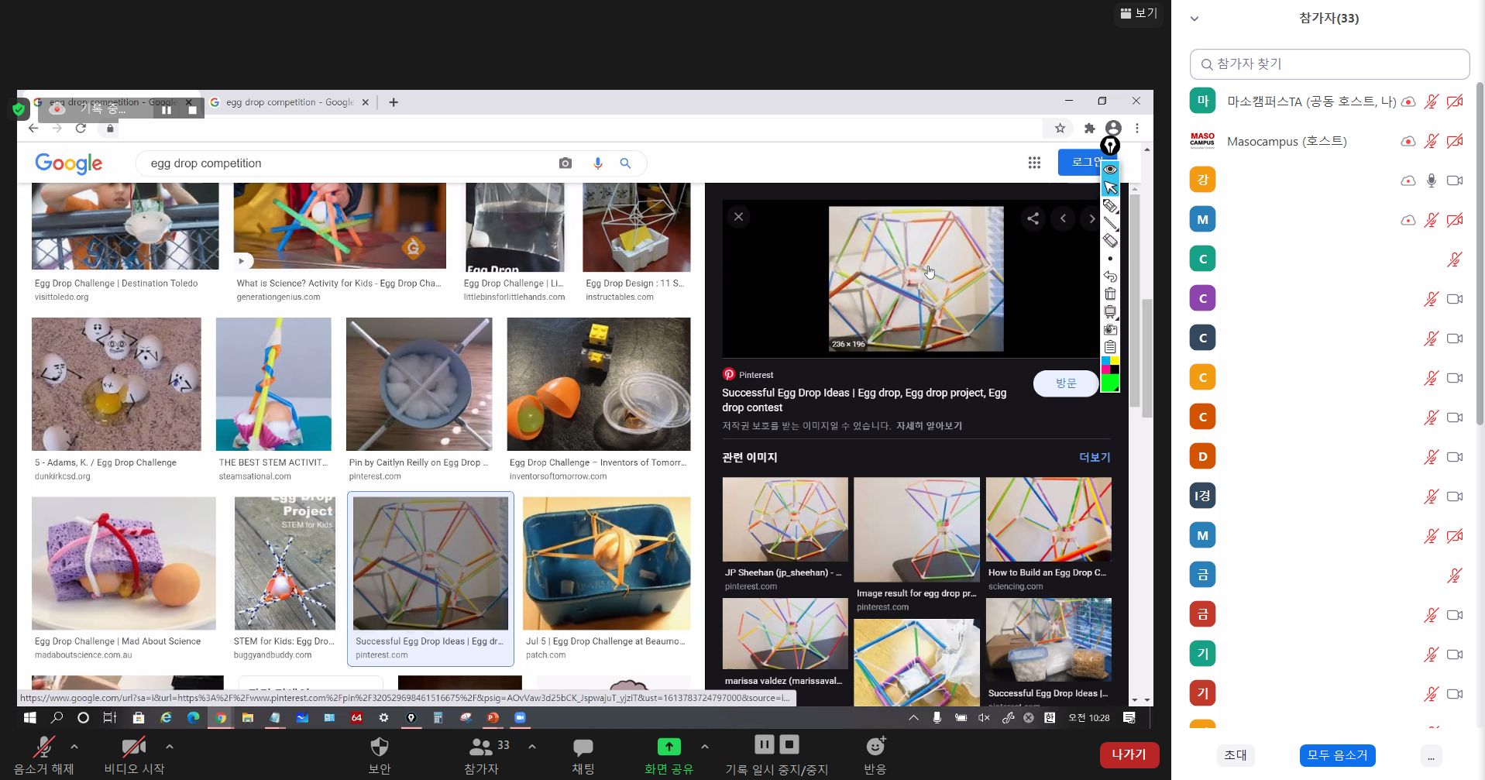
Task: Click the Reactions (반응) smiley icon
Action: (x=875, y=746)
